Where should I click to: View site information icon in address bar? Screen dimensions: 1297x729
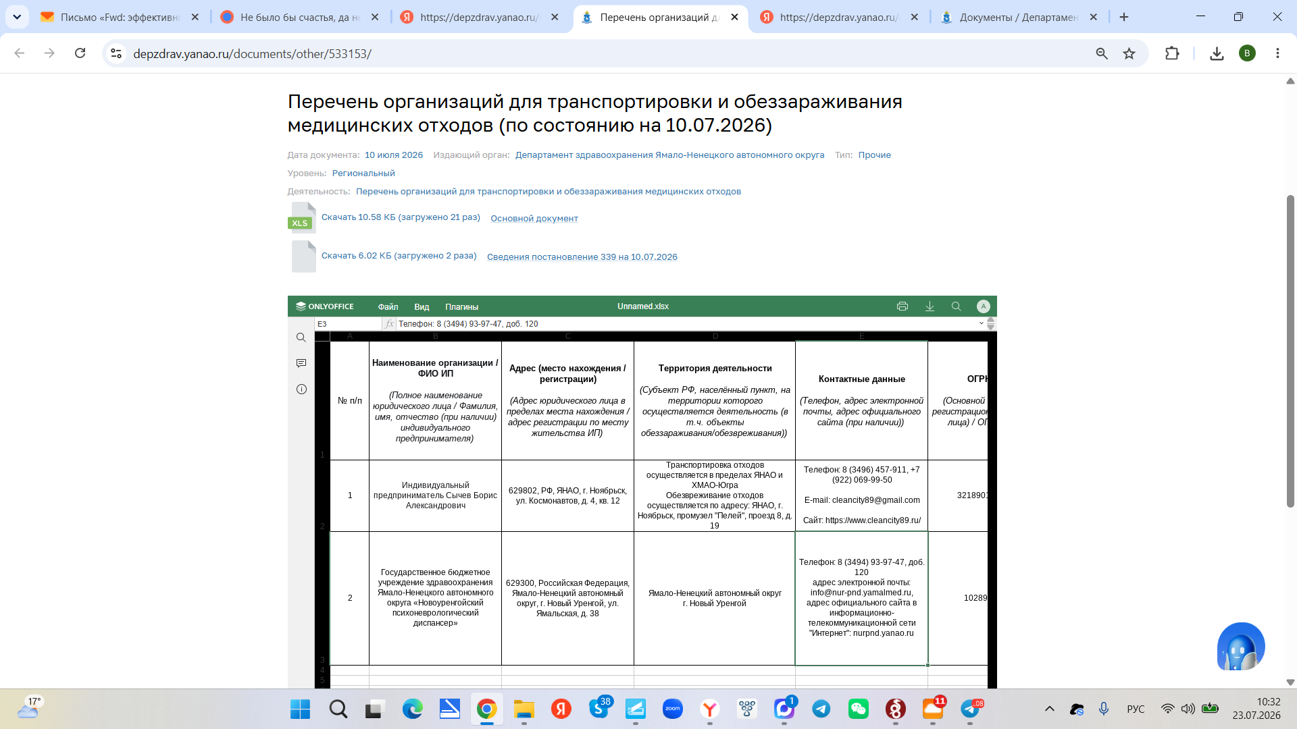[116, 53]
